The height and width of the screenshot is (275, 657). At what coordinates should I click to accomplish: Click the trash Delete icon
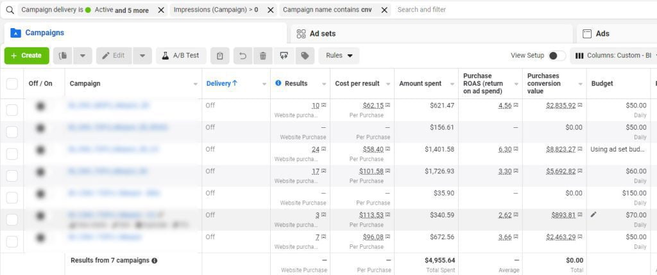[262, 56]
